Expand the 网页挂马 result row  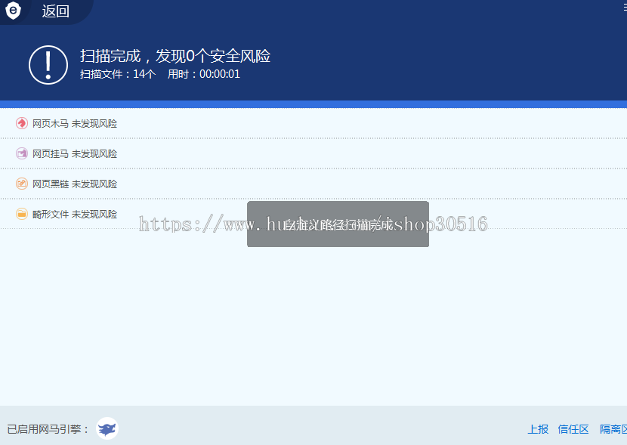point(73,153)
